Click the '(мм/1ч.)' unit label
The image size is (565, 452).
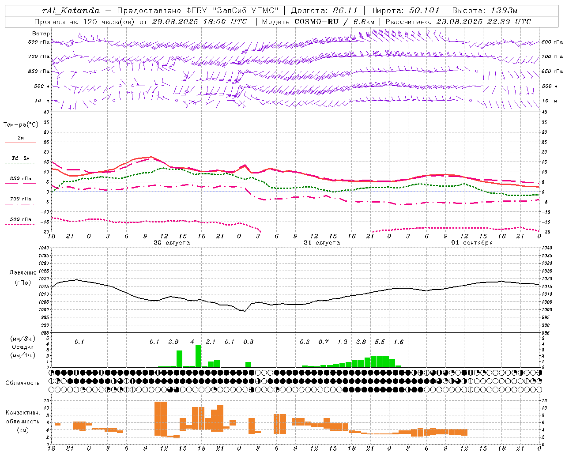(23, 355)
